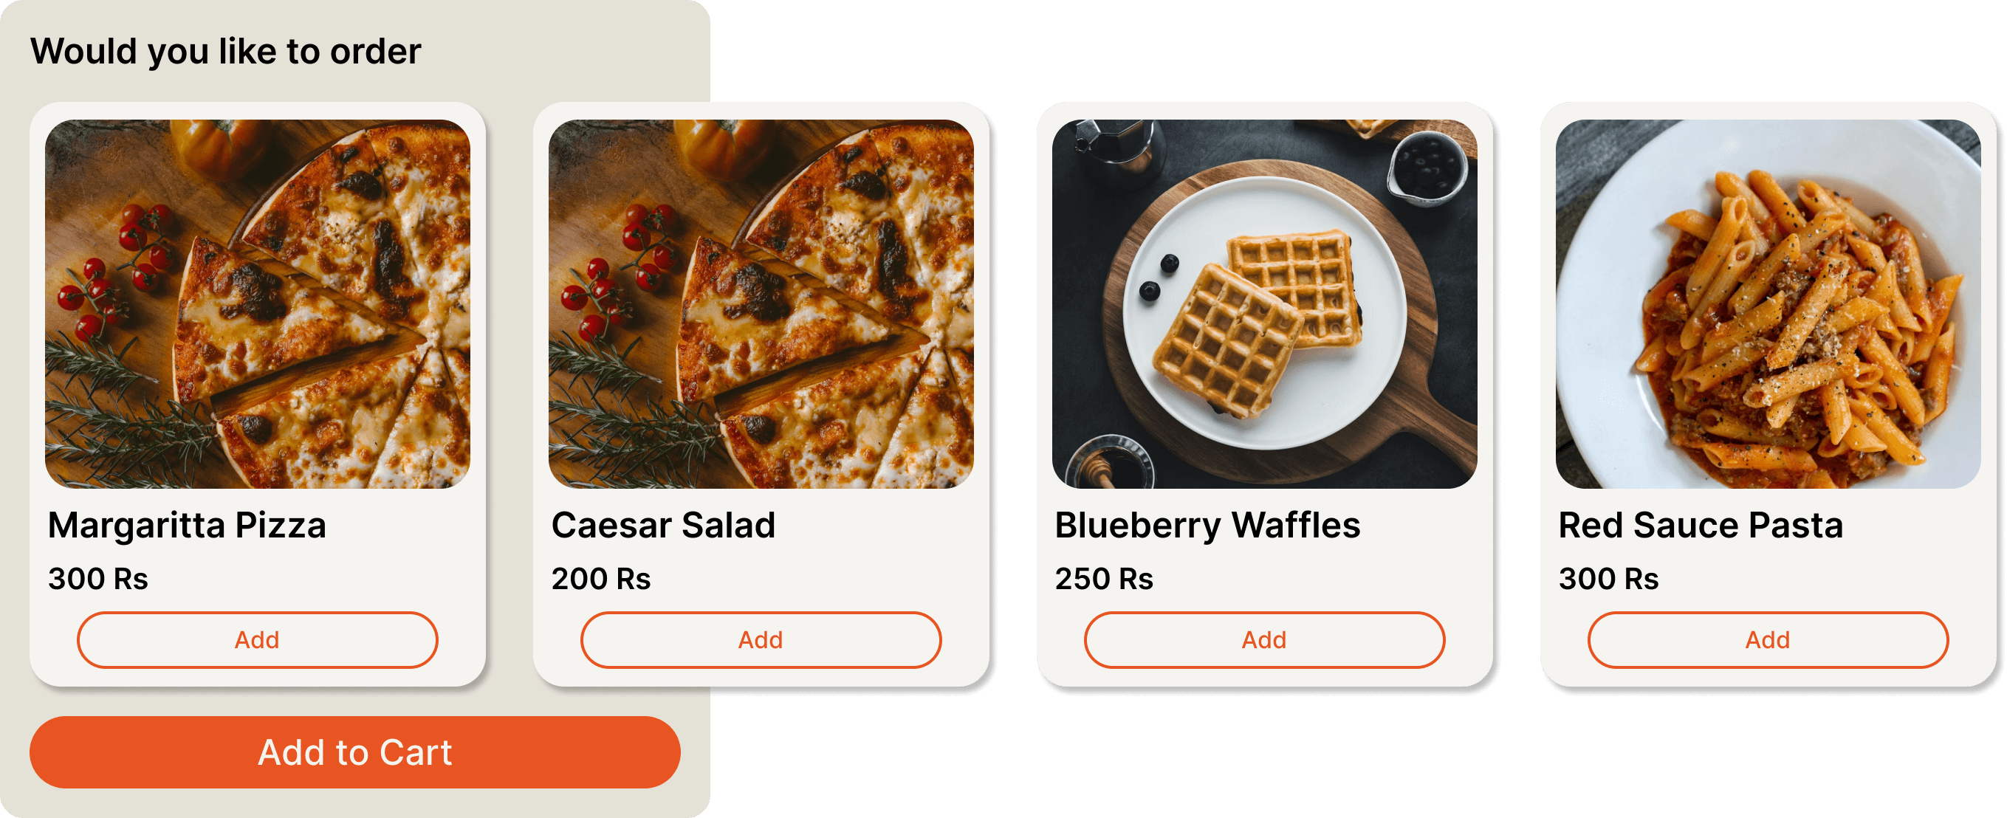
Task: Click the orange Add to Cart button
Action: [355, 752]
